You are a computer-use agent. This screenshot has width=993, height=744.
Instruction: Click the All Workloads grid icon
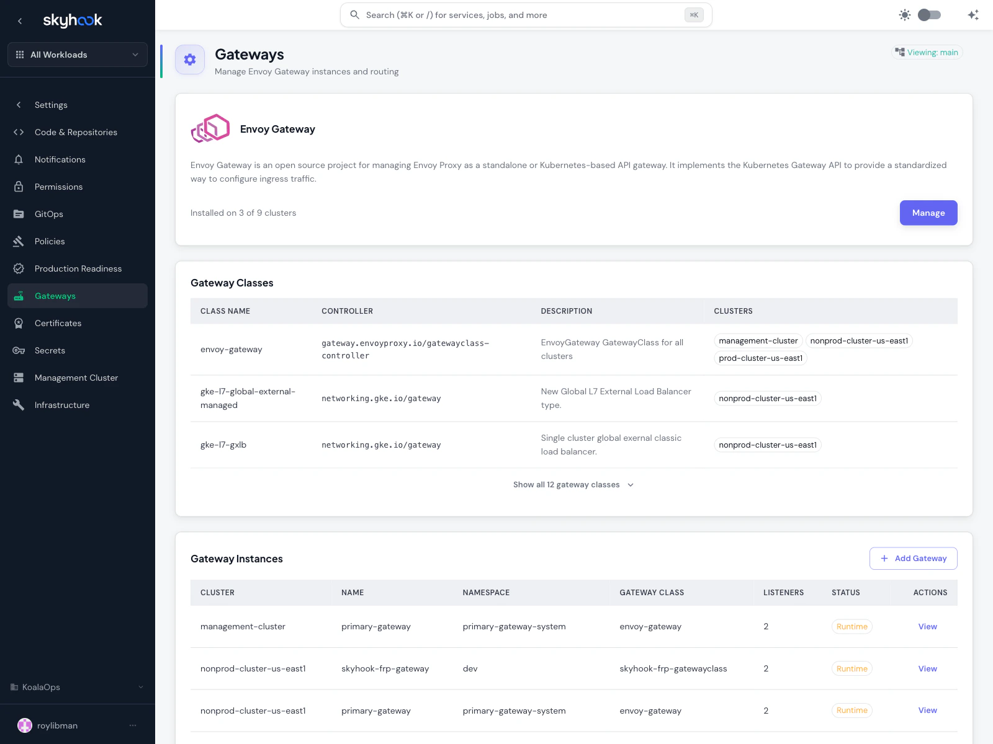tap(20, 55)
